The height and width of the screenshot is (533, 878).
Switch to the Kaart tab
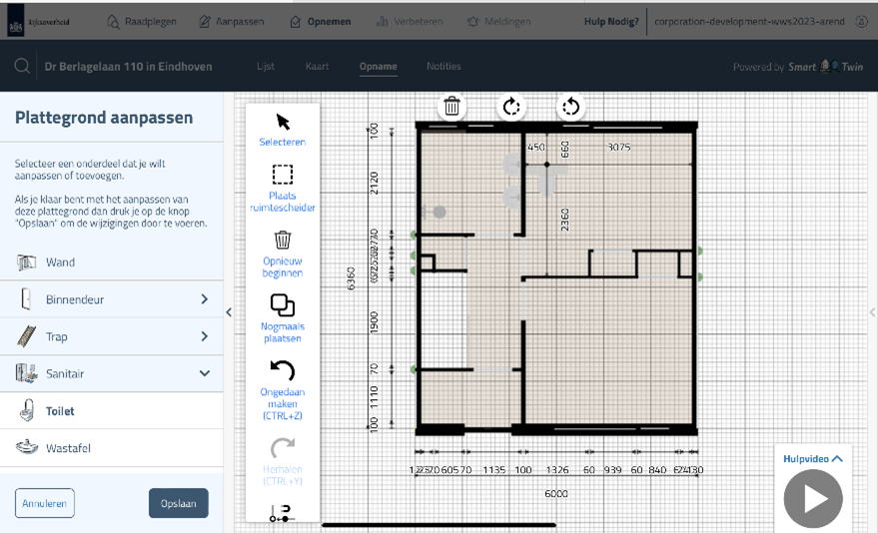point(317,67)
